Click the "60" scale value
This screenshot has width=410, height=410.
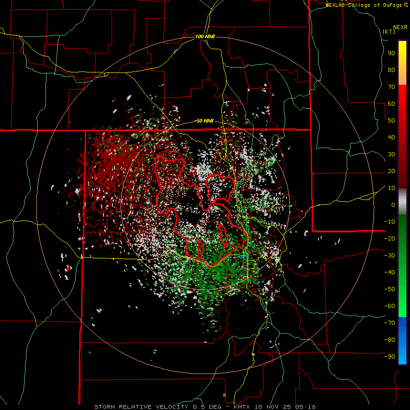391,103
